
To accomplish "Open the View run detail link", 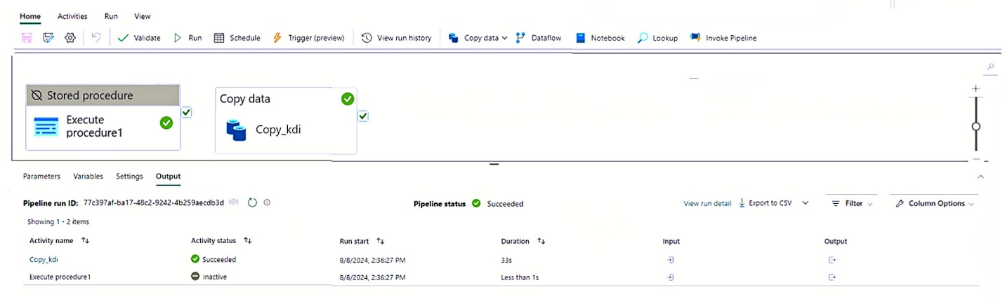I will click(707, 204).
